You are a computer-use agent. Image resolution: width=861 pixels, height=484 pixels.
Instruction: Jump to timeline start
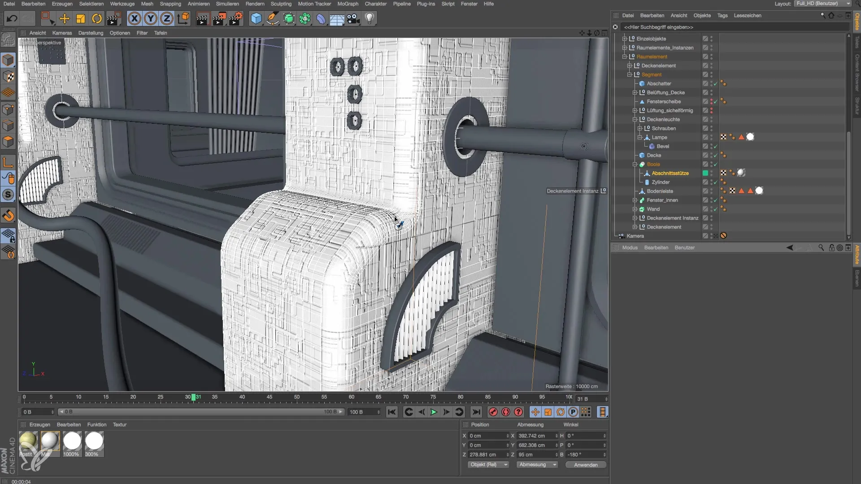pos(391,412)
